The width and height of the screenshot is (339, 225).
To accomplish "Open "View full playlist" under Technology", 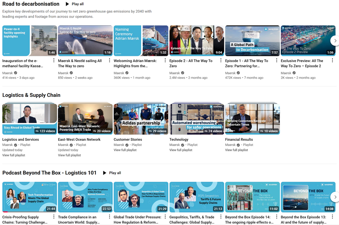I will pos(181,150).
